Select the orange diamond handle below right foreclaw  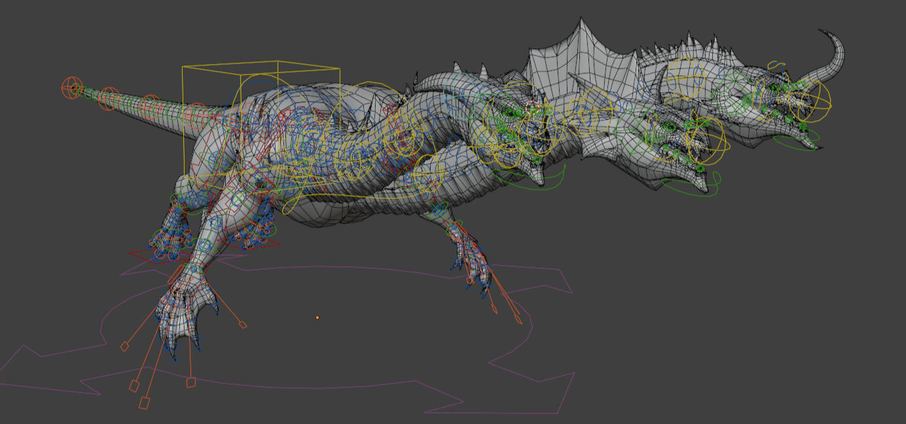518,319
